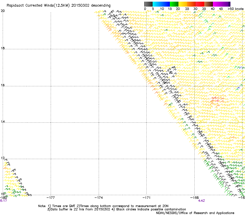Click the latitude label '16'
245x215 pixels.
[x=3, y=85]
